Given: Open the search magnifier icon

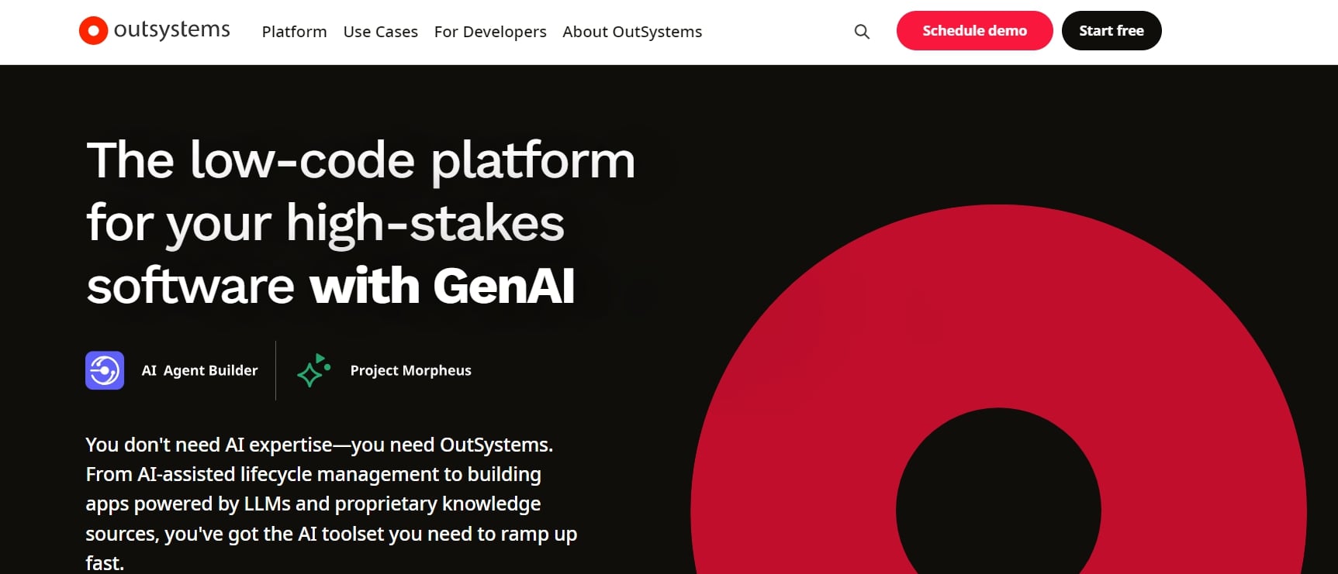Looking at the screenshot, I should 862,32.
